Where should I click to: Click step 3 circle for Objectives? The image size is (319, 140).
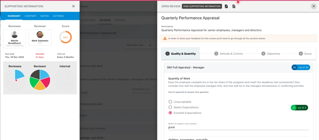tap(263, 54)
